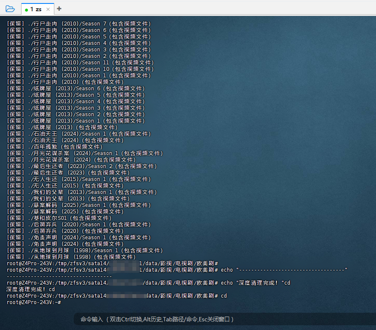
Task: Click the 行尸走肉 (2010)/Season 7 output line
Action: 78,24
